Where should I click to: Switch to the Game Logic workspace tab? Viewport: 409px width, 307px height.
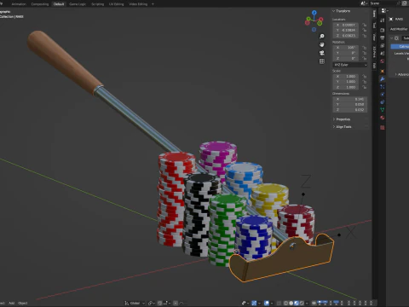click(x=78, y=4)
